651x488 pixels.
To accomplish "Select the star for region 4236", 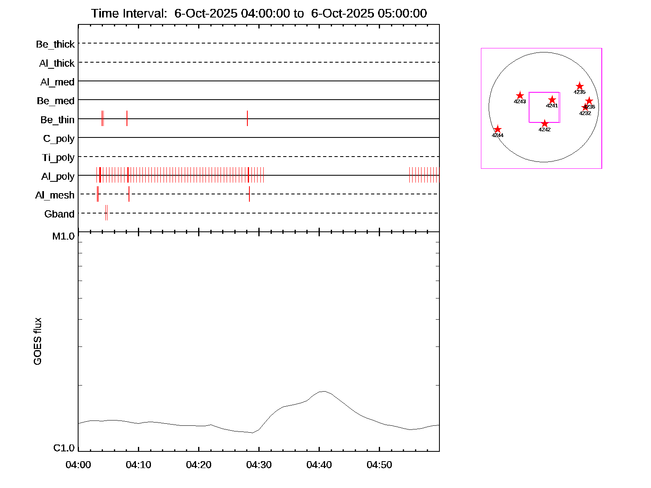I will click(x=589, y=101).
